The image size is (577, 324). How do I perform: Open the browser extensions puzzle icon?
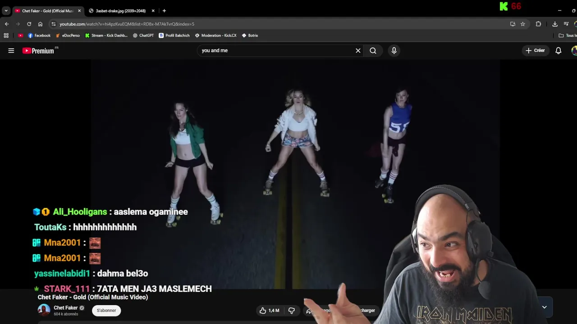tap(538, 24)
